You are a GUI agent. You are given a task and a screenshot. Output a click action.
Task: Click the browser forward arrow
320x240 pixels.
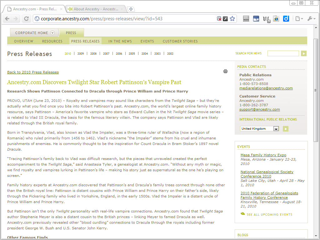pyautogui.click(x=16, y=19)
